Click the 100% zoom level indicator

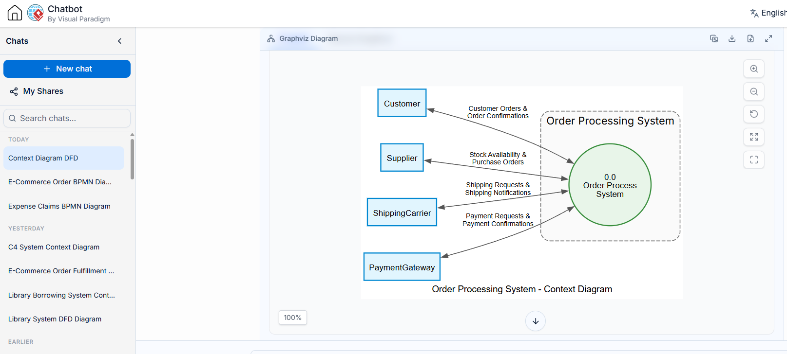(293, 318)
